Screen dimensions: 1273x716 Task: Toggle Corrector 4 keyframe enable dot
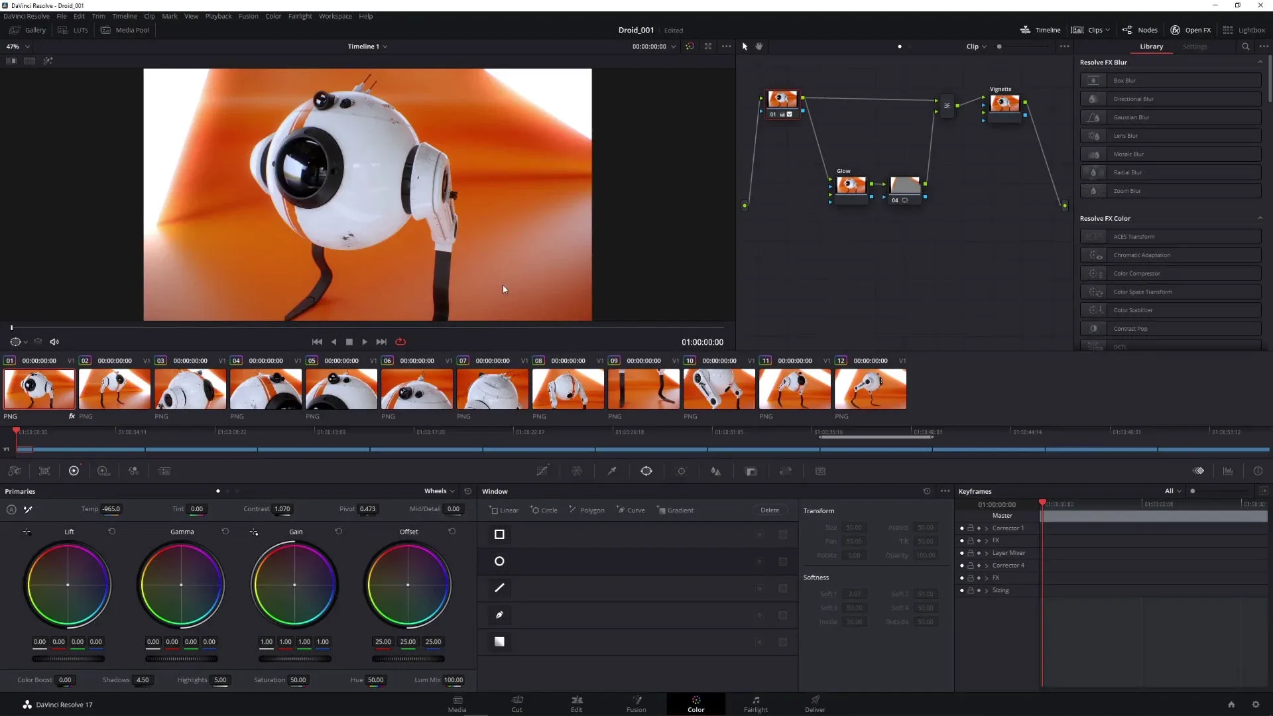click(961, 566)
